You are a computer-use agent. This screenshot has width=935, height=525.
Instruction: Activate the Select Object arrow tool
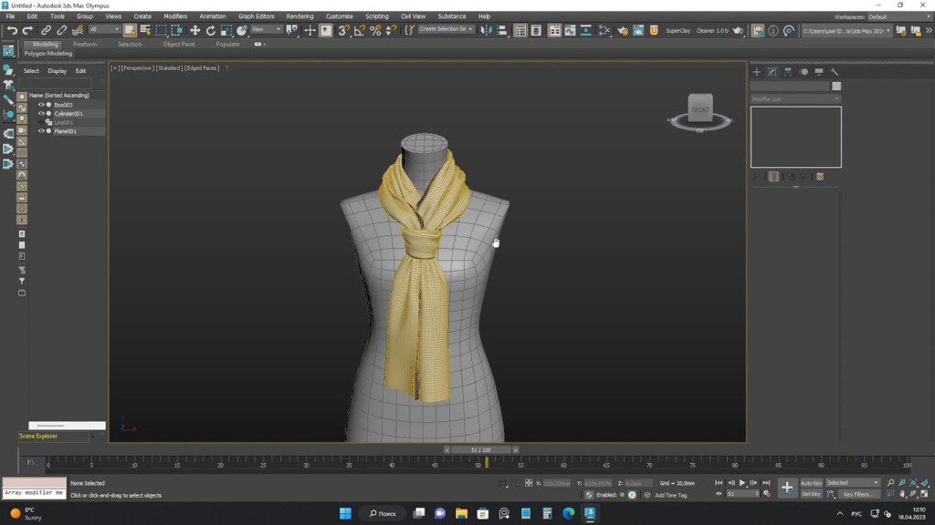click(x=131, y=31)
